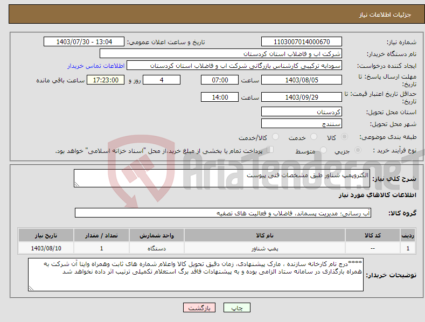Screen dimensions: 425x322
Task: Click the price validity date 1403/09/29
Action: [x=302, y=97]
